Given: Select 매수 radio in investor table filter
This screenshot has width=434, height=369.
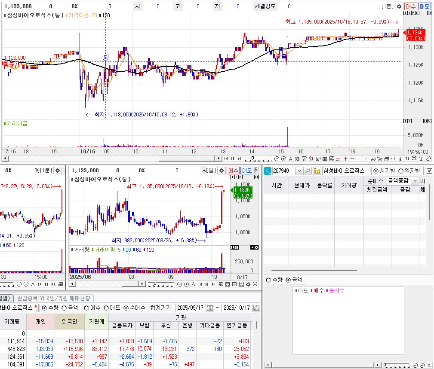Looking at the screenshot, I should (x=86, y=308).
